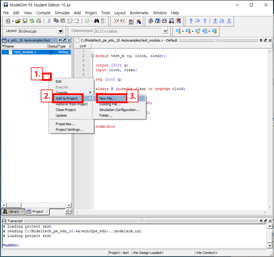274x257 pixels.
Task: Click the Edit bookmarks pencil icon
Action: click(x=198, y=31)
